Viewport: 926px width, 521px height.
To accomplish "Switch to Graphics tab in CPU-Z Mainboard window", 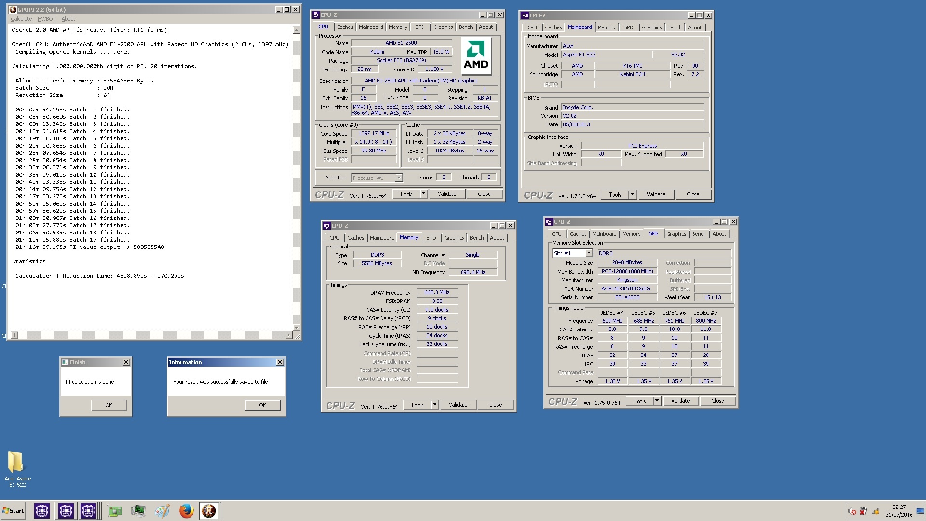I will point(652,27).
